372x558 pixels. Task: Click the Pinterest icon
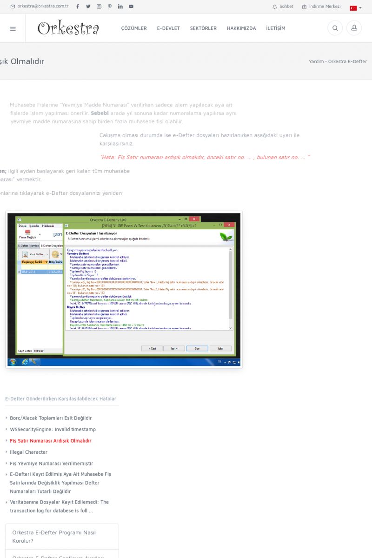tap(110, 7)
